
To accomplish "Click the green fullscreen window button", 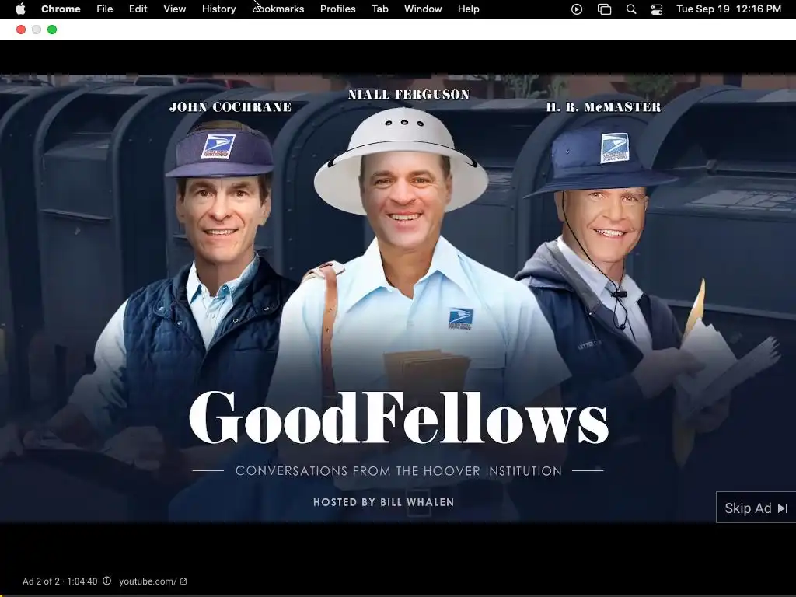I will [x=52, y=30].
